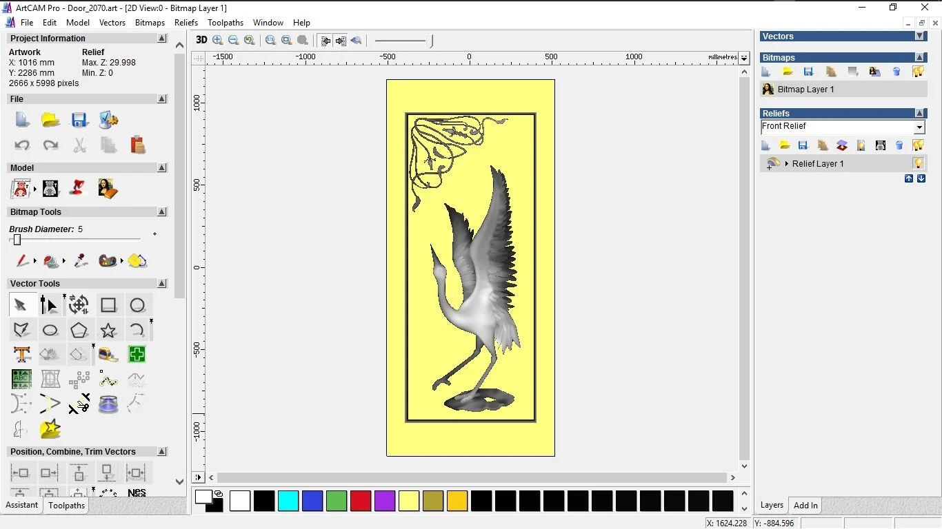Viewport: 942px width, 529px height.
Task: Choose the polygon vector tool
Action: pyautogui.click(x=79, y=331)
